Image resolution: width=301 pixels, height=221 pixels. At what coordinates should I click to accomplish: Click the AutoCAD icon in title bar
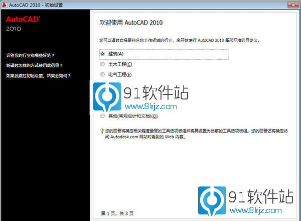5,5
